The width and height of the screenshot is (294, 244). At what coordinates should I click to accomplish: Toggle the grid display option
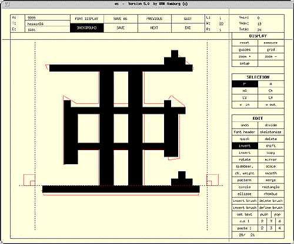[x=271, y=50]
